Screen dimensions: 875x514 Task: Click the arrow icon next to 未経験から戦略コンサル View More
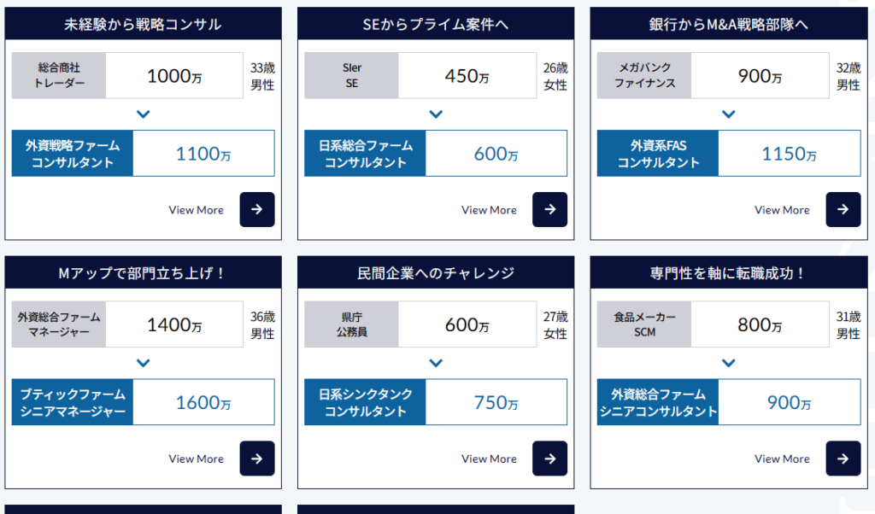click(x=256, y=209)
